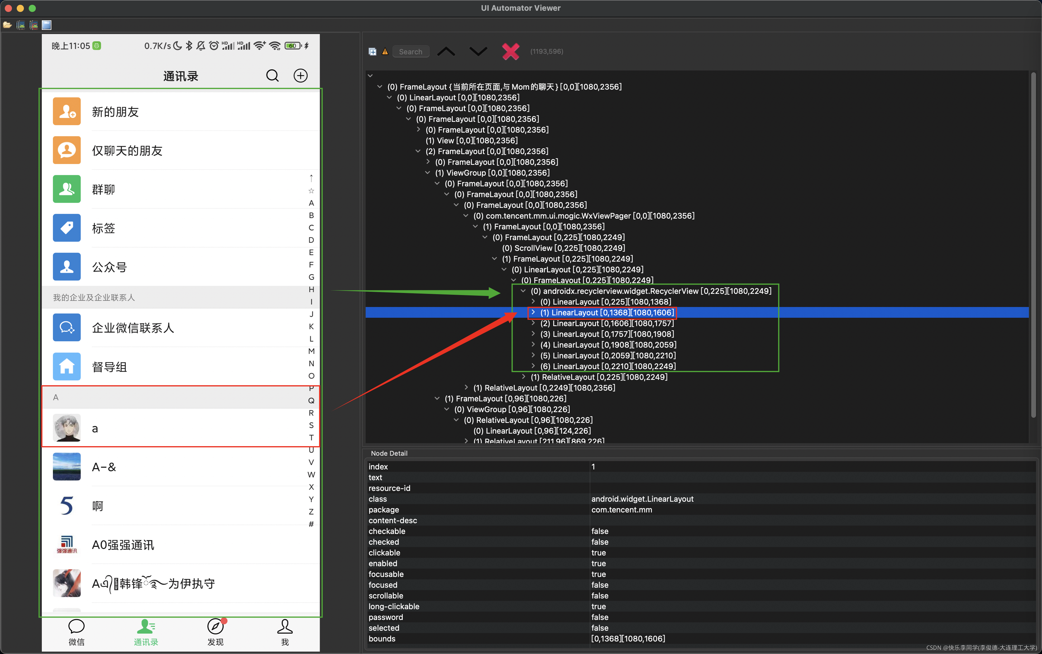Clear search with the red X
The image size is (1042, 654).
[511, 51]
